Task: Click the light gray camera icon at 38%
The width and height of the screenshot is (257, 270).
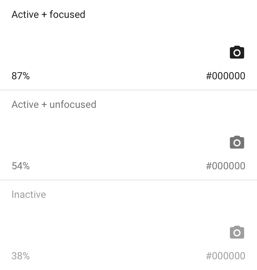Action: pyautogui.click(x=237, y=232)
